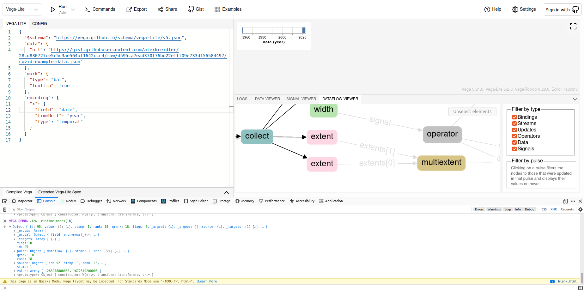Open the LOGS tab

242,99
